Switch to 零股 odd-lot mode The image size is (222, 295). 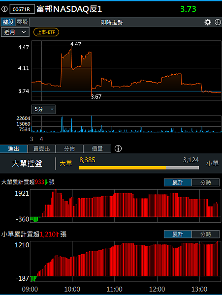point(22,22)
